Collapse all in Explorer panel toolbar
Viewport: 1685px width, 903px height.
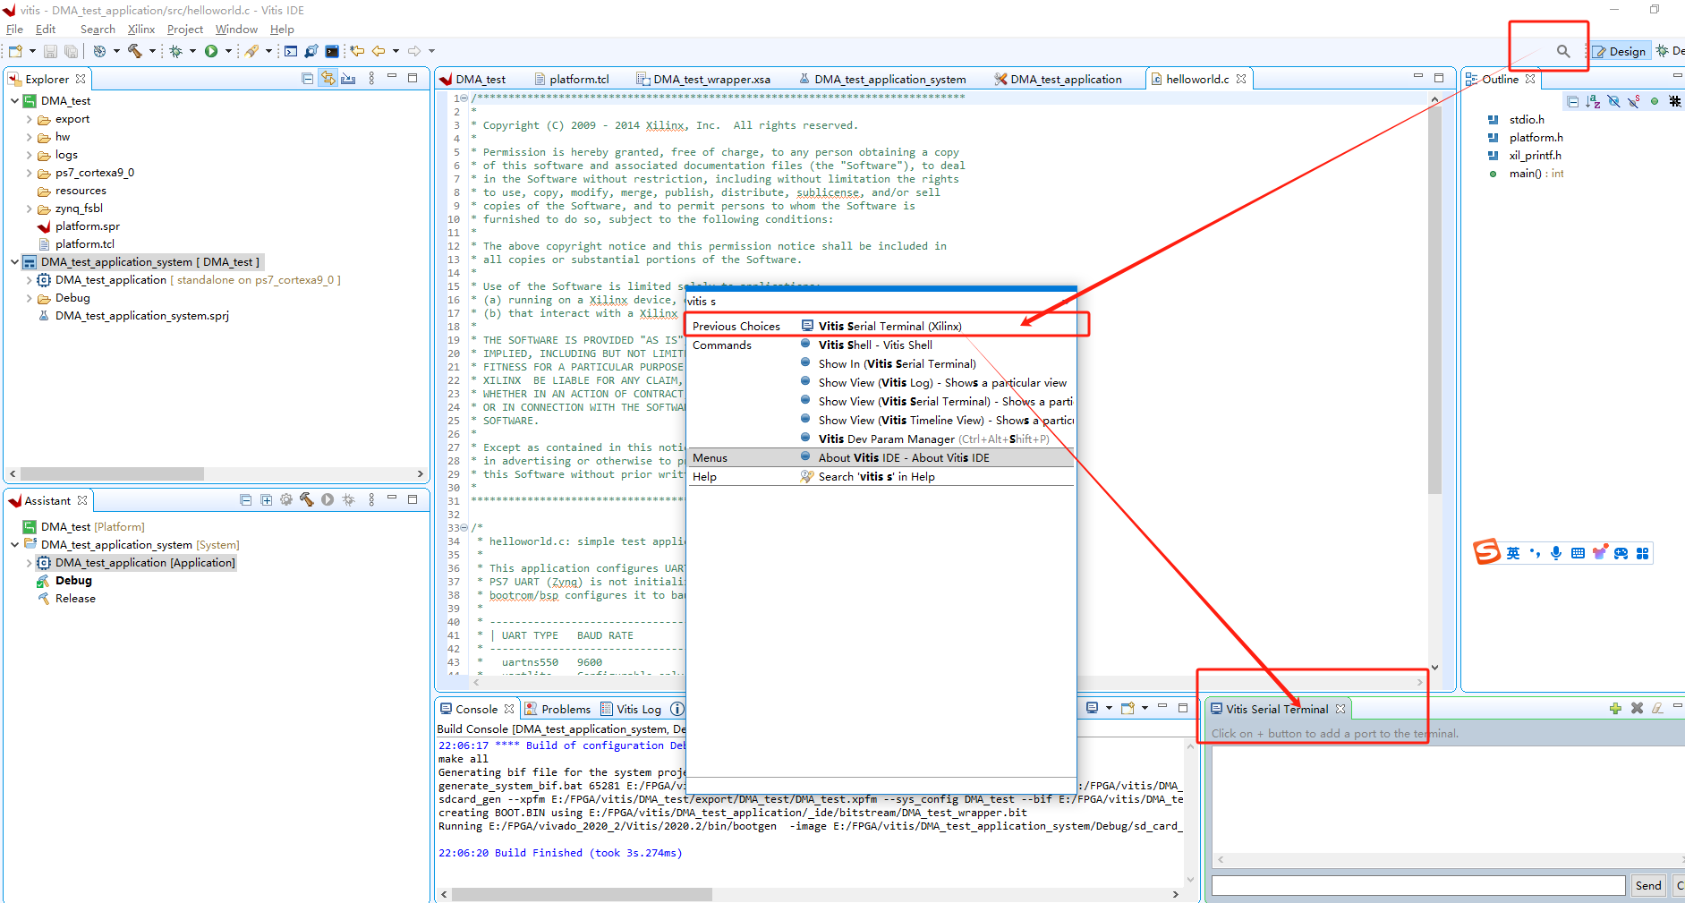point(308,79)
